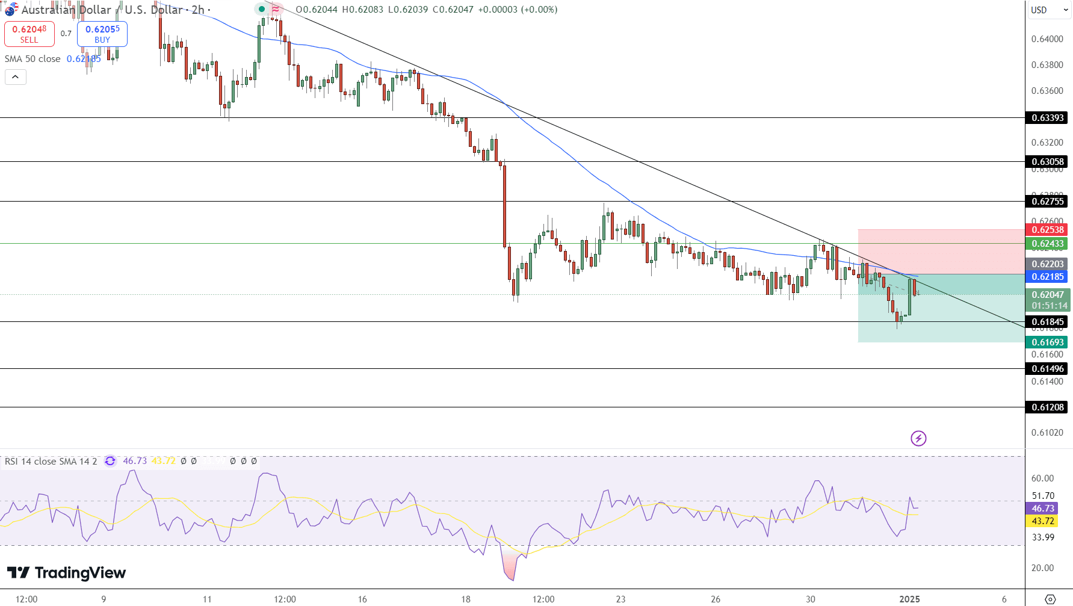Click the 30 date on the time axis
This screenshot has width=1073, height=606.
pos(811,599)
